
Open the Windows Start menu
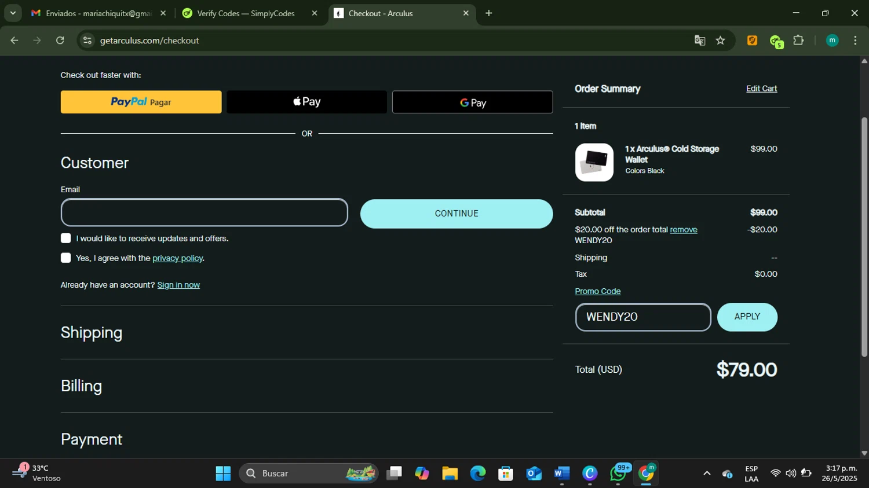223,474
